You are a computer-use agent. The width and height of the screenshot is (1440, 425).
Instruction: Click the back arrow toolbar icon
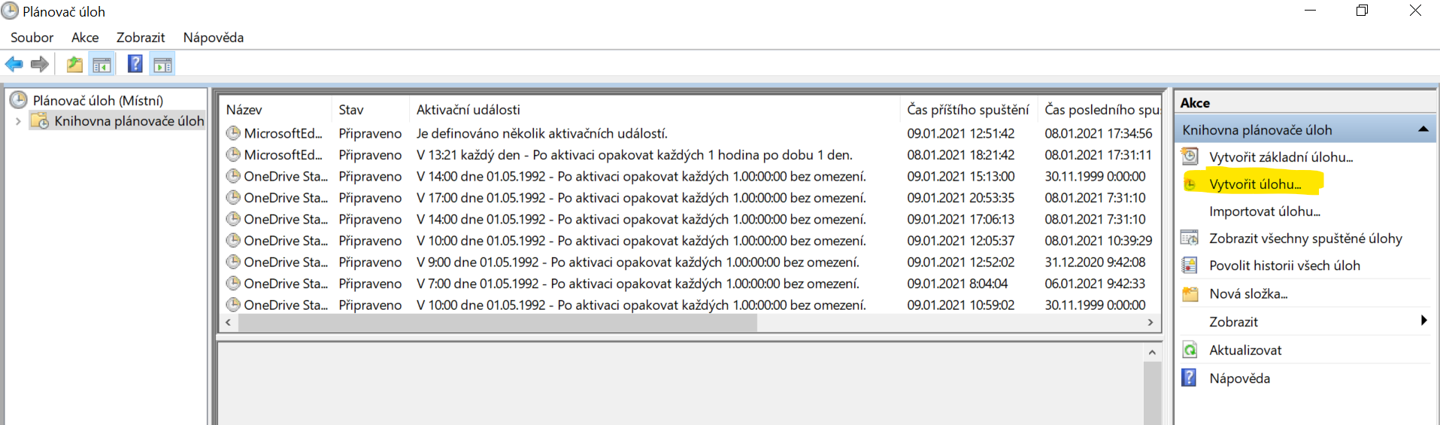[x=14, y=65]
